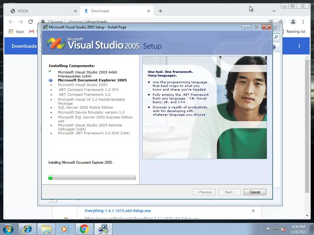
Task: Select Visual J# 2.0 Redistributable Package
Action: tap(91, 101)
